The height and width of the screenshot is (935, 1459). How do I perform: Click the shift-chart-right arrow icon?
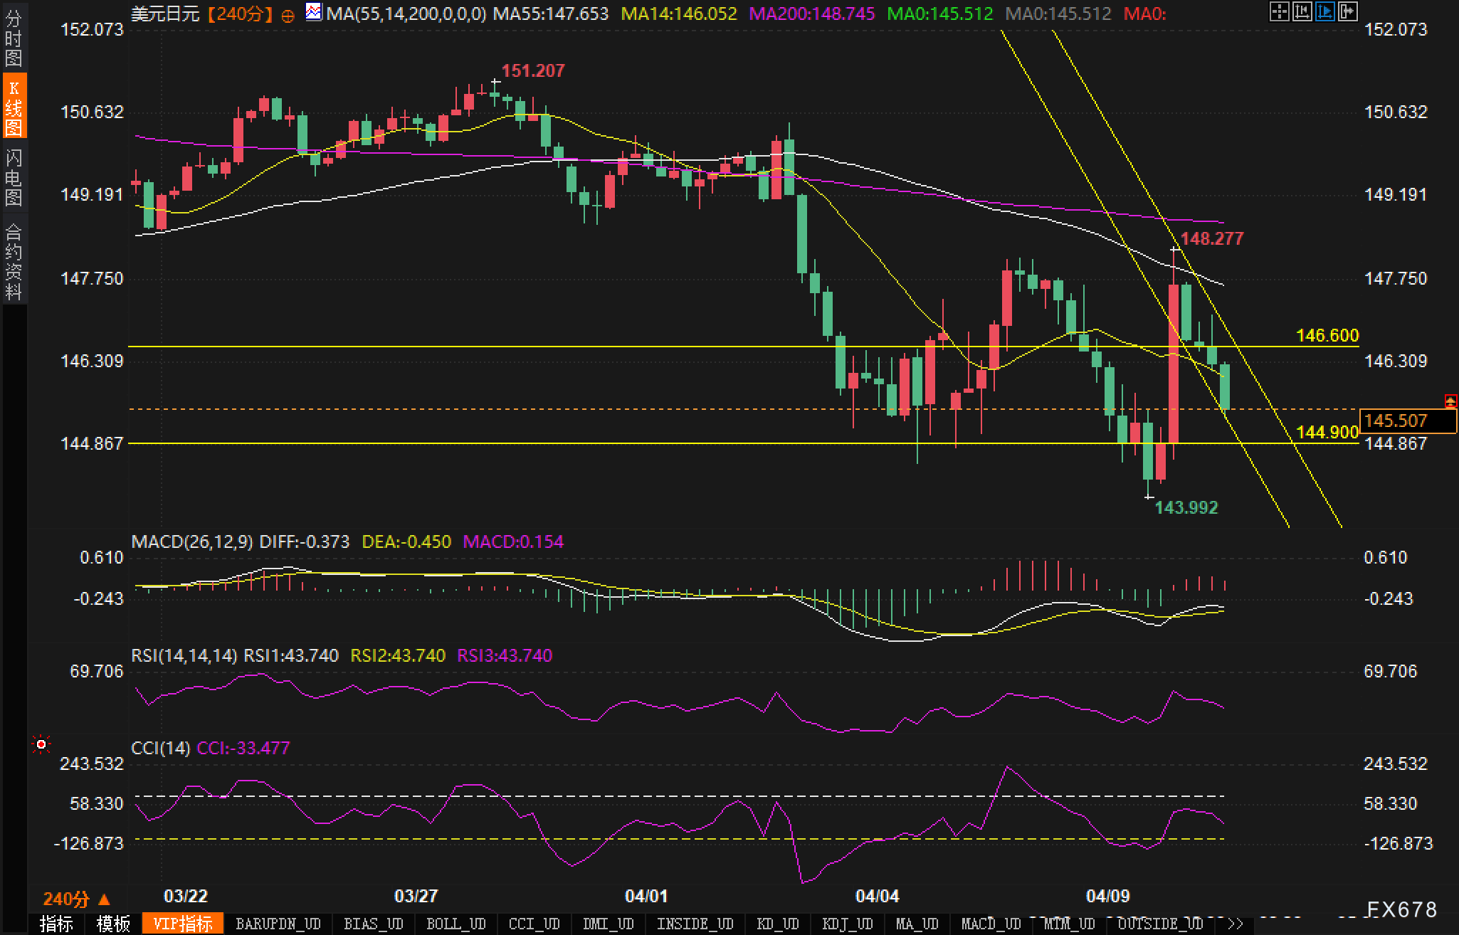pyautogui.click(x=1347, y=12)
